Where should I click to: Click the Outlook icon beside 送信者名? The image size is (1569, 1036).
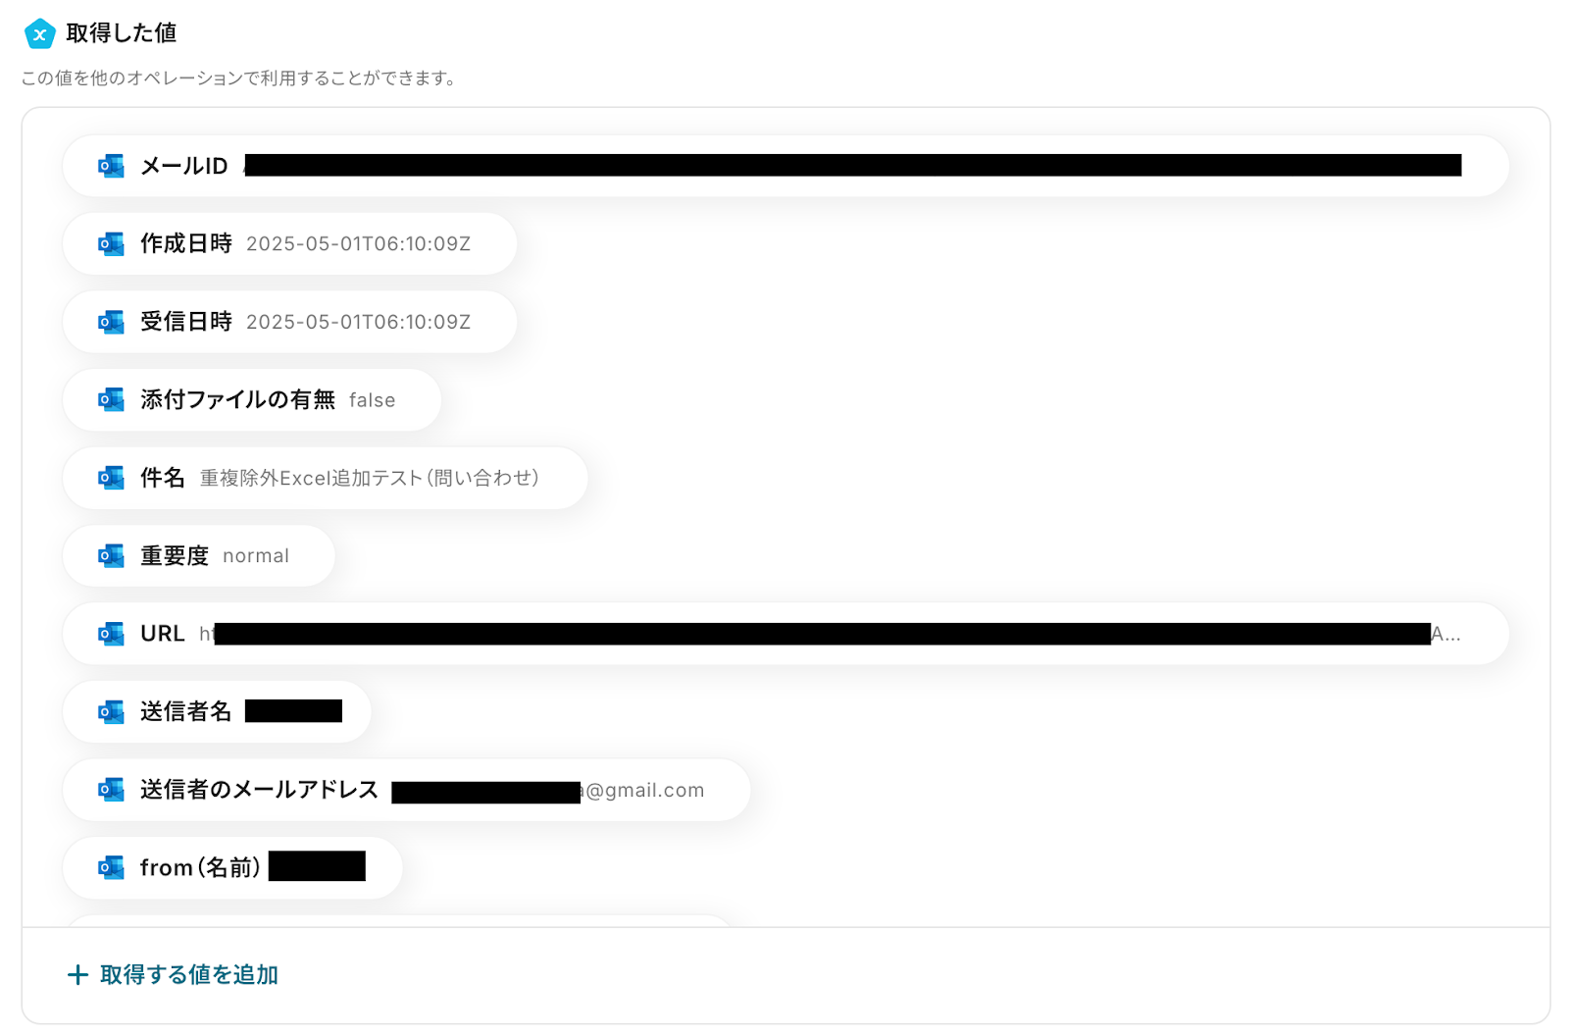pos(111,711)
